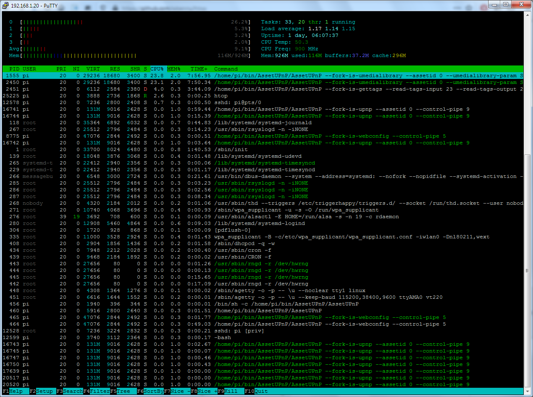Select the -bash process row

pos(263,337)
